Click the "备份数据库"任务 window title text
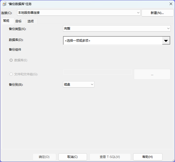 click(20, 4)
